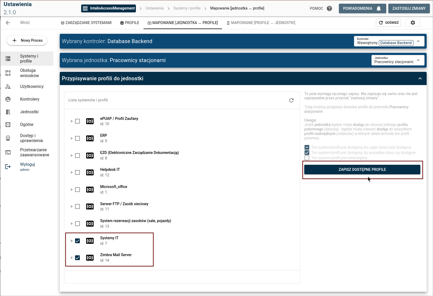Click the system icon for EZD
Viewport: 433px width, 296px height.
coord(90,156)
